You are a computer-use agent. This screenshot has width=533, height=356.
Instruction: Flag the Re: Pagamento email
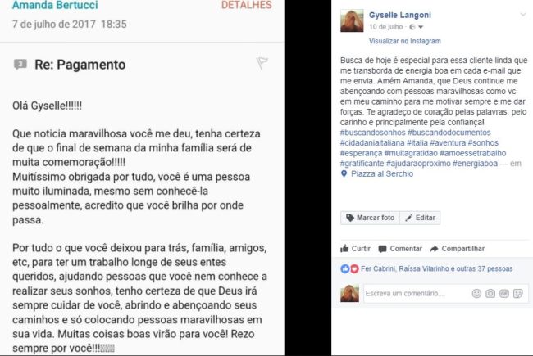(x=262, y=63)
